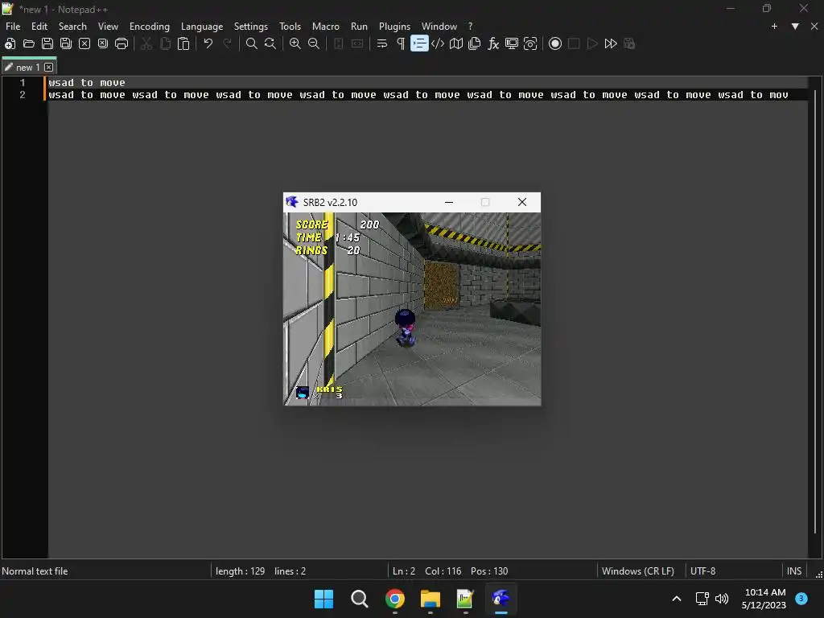Click the Paste clipboard icon
The image size is (824, 618).
coord(183,43)
